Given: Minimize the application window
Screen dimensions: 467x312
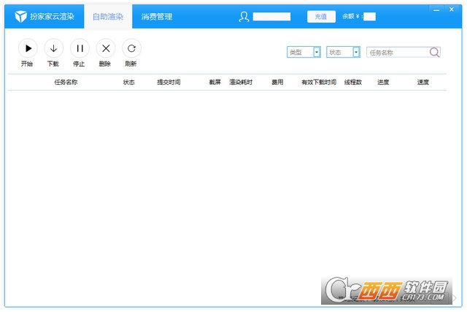Looking at the screenshot, I should (x=436, y=9).
